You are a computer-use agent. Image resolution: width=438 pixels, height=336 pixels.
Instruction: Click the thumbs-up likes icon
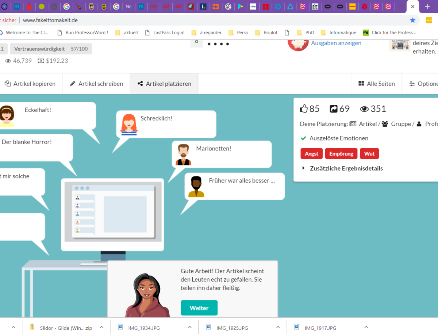pos(304,109)
